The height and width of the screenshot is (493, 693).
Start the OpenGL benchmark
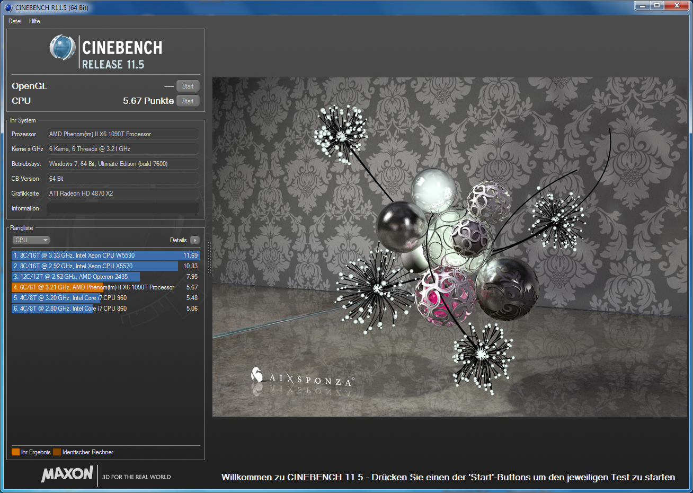tap(188, 85)
